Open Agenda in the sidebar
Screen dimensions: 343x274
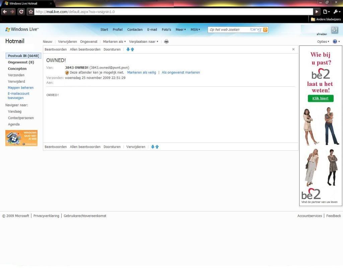point(13,124)
